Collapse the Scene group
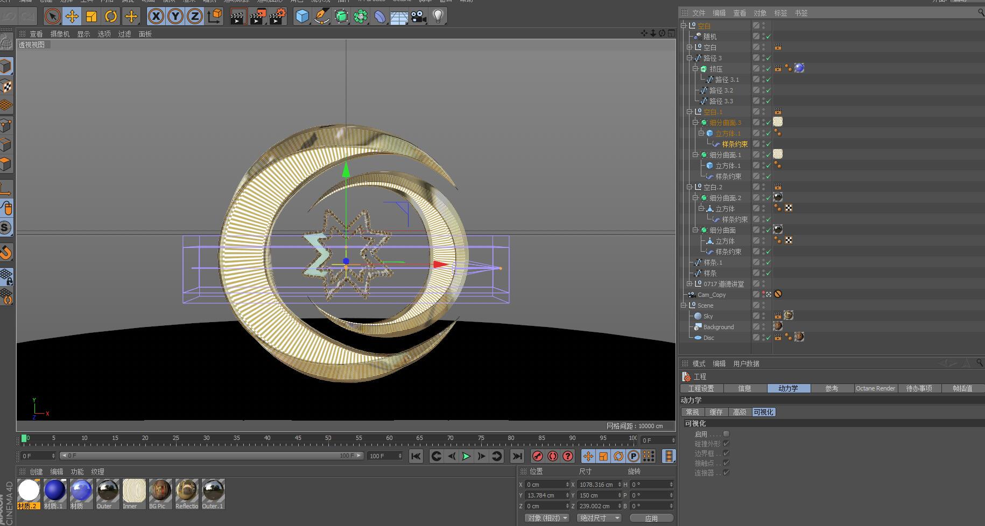Image resolution: width=985 pixels, height=526 pixels. coord(684,305)
